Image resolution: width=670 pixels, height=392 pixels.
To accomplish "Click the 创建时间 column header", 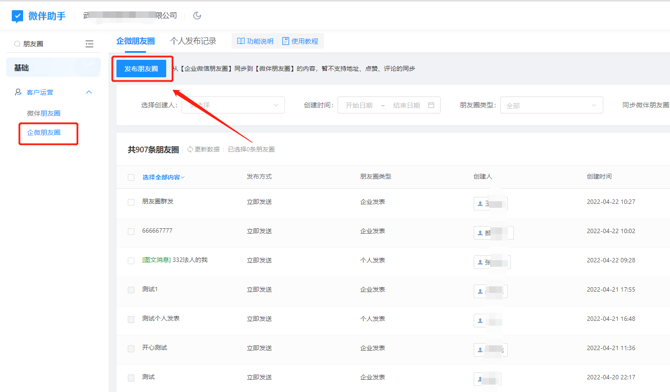I will coord(599,176).
